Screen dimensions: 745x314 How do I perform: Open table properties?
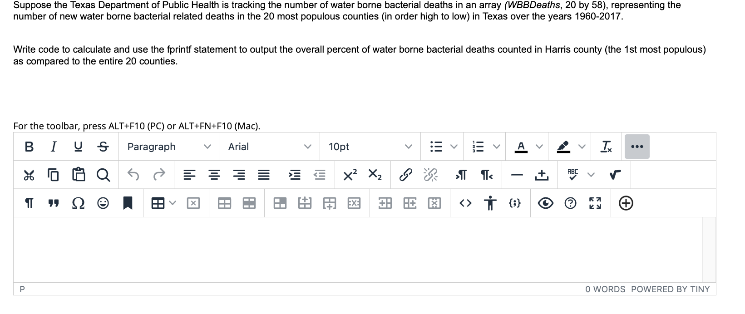tap(224, 203)
